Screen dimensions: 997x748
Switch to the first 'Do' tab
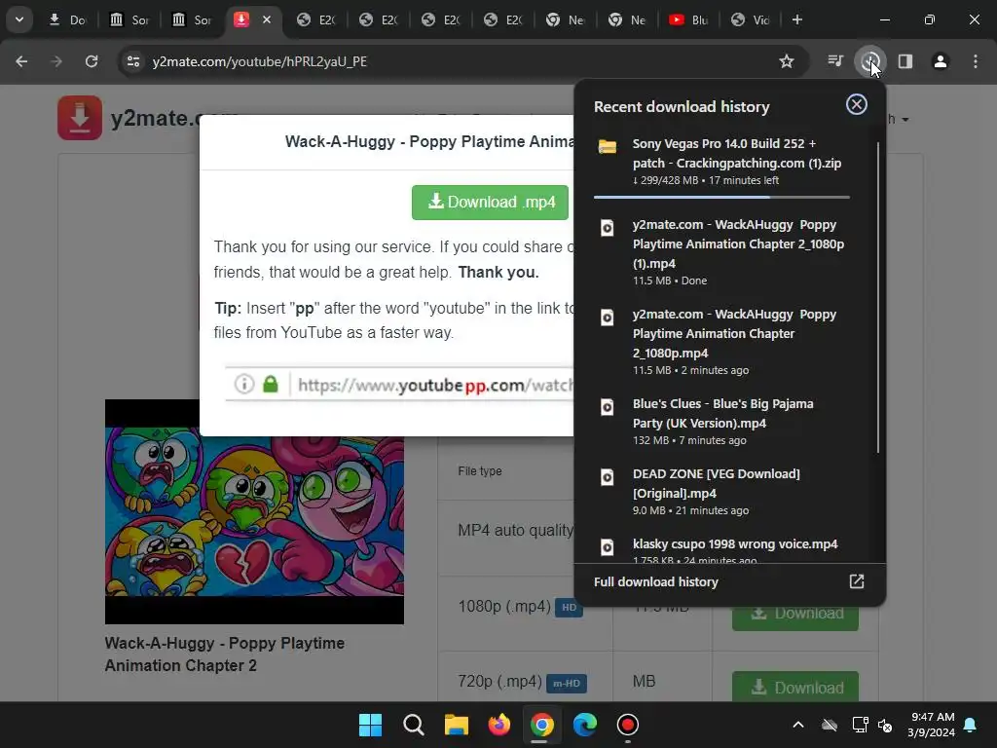68,19
